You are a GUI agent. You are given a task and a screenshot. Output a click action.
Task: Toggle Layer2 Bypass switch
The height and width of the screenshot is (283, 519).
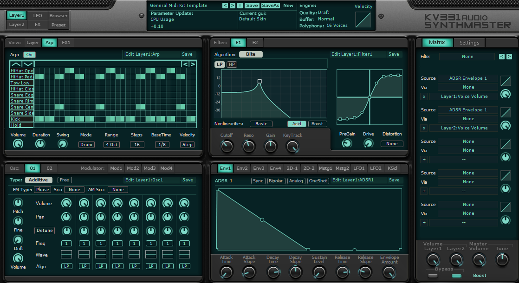coord(456,276)
